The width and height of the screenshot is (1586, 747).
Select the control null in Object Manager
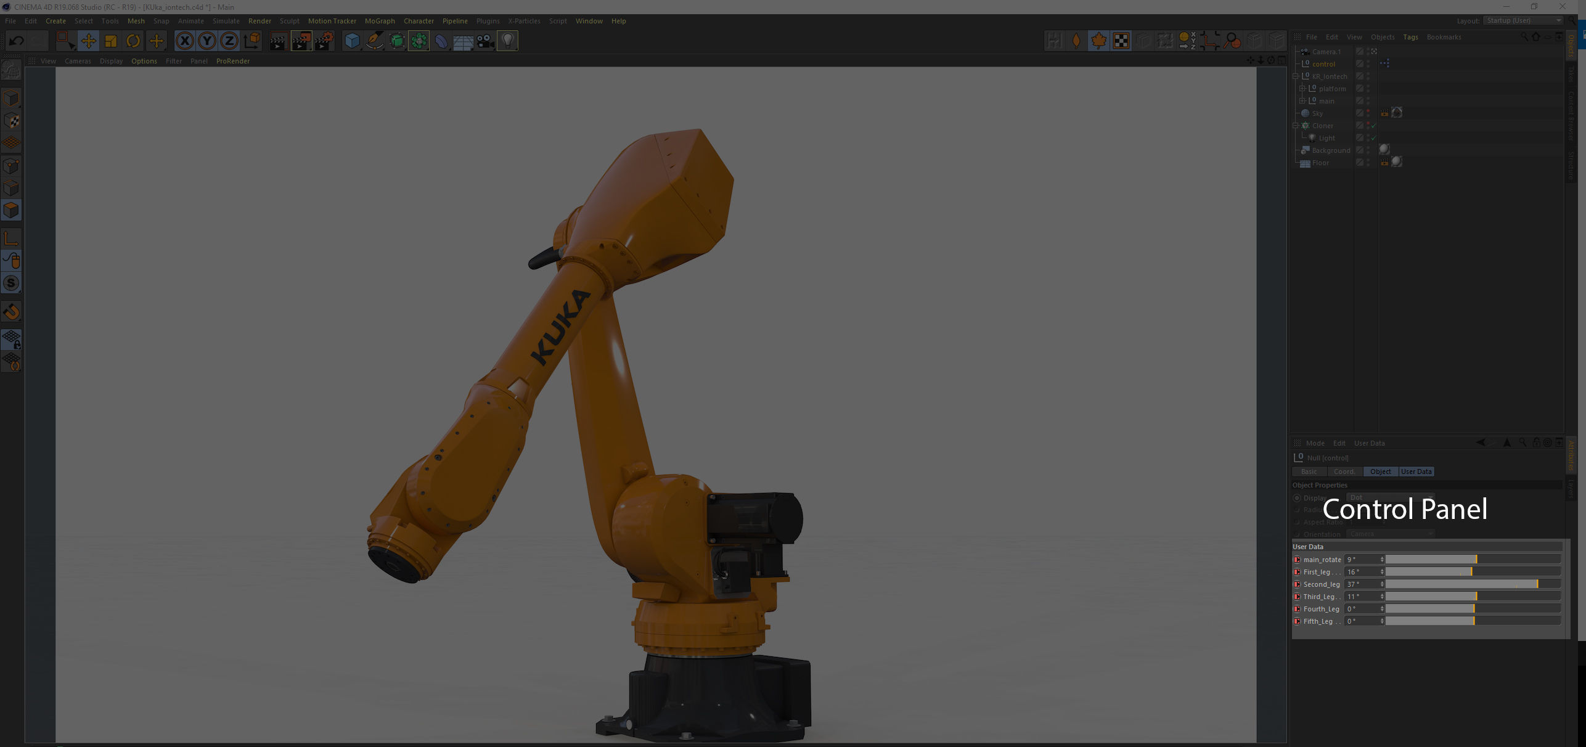click(x=1323, y=64)
